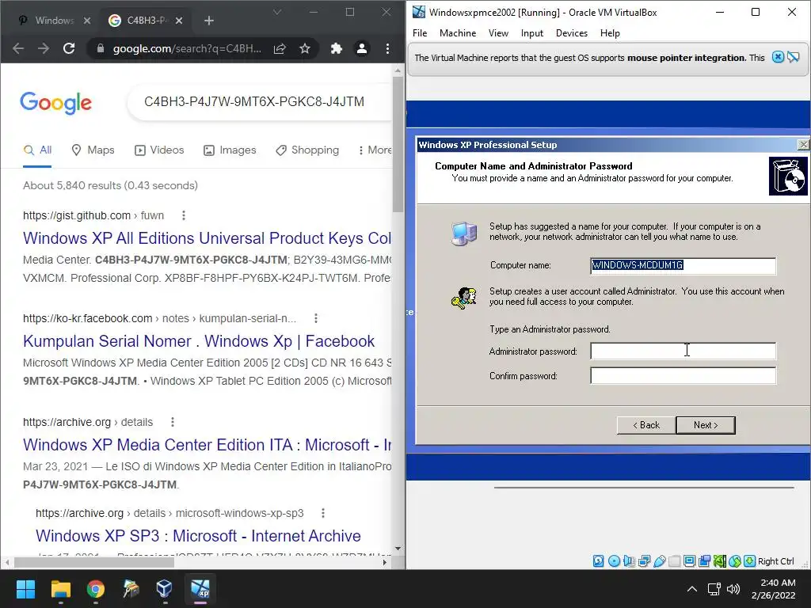
Task: Click VirtualBox USB devices status icon
Action: click(x=660, y=561)
